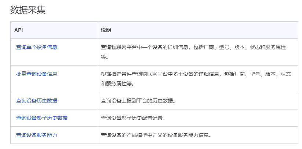The height and width of the screenshot is (149, 302).
Task: Open the 查询设备影子历史数据 link
Action: pos(42,118)
